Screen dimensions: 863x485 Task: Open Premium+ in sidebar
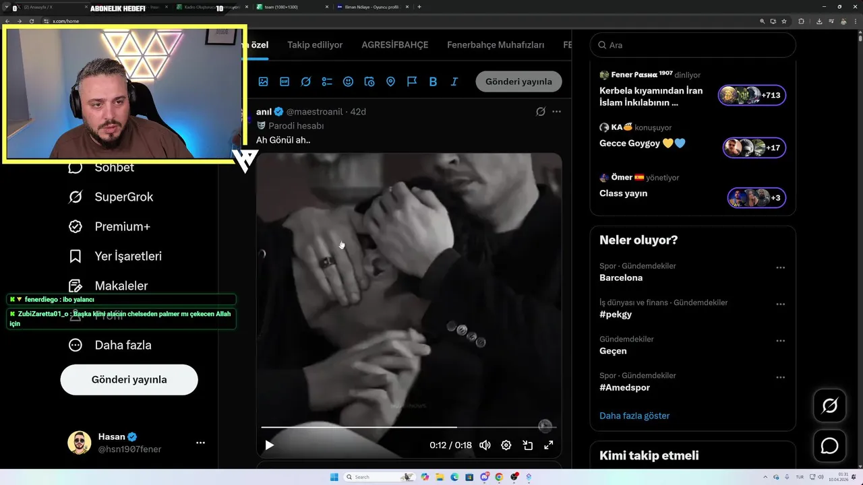coord(110,226)
